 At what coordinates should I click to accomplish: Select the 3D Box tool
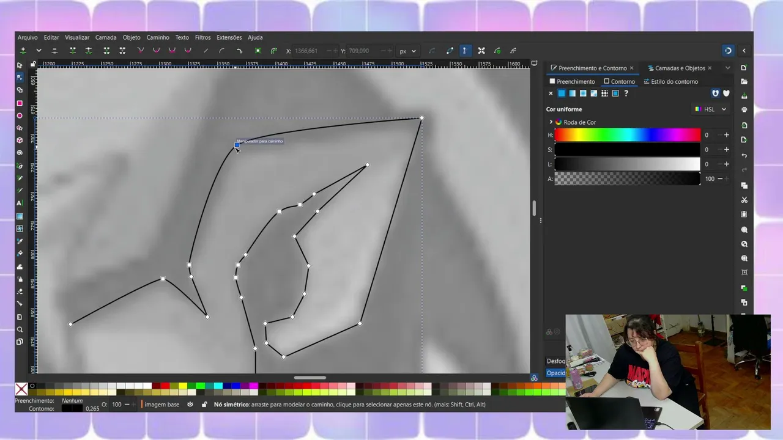click(20, 140)
